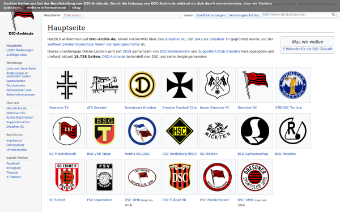Image resolution: width=340 pixels, height=212 pixels.
Task: Open the Hertha BSC/DSC circle logo
Action: [142, 131]
